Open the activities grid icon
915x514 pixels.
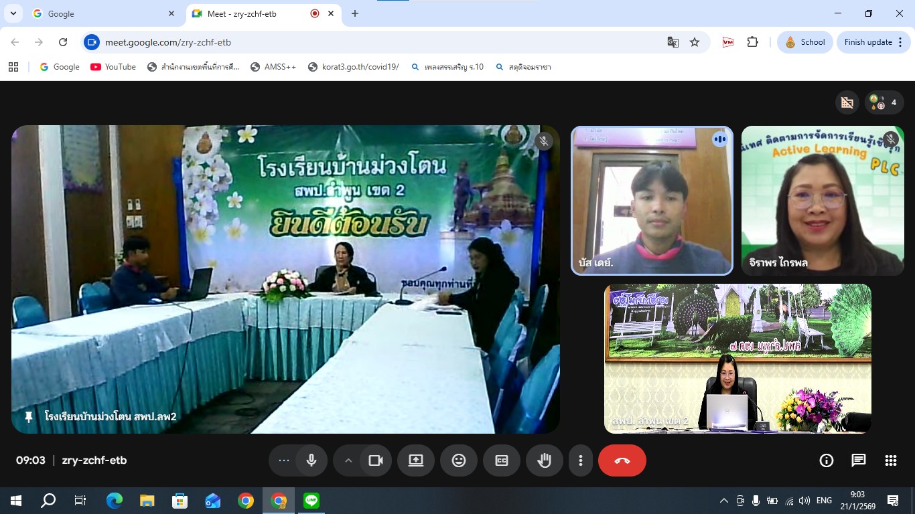pos(890,460)
